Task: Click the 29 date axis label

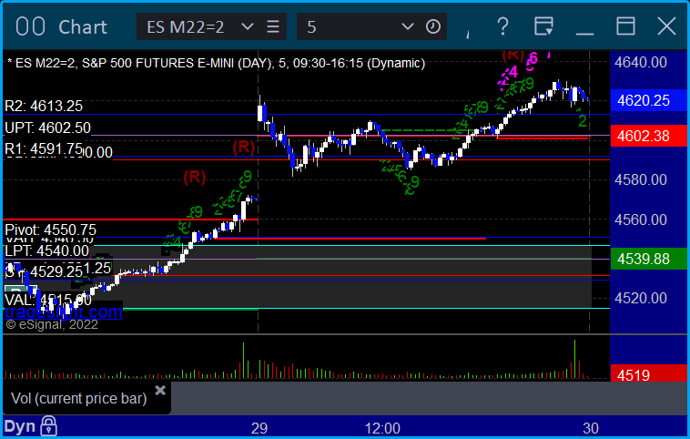Action: point(259,428)
